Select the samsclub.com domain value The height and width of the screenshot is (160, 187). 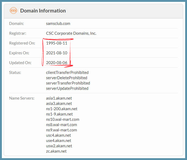pyautogui.click(x=58, y=24)
